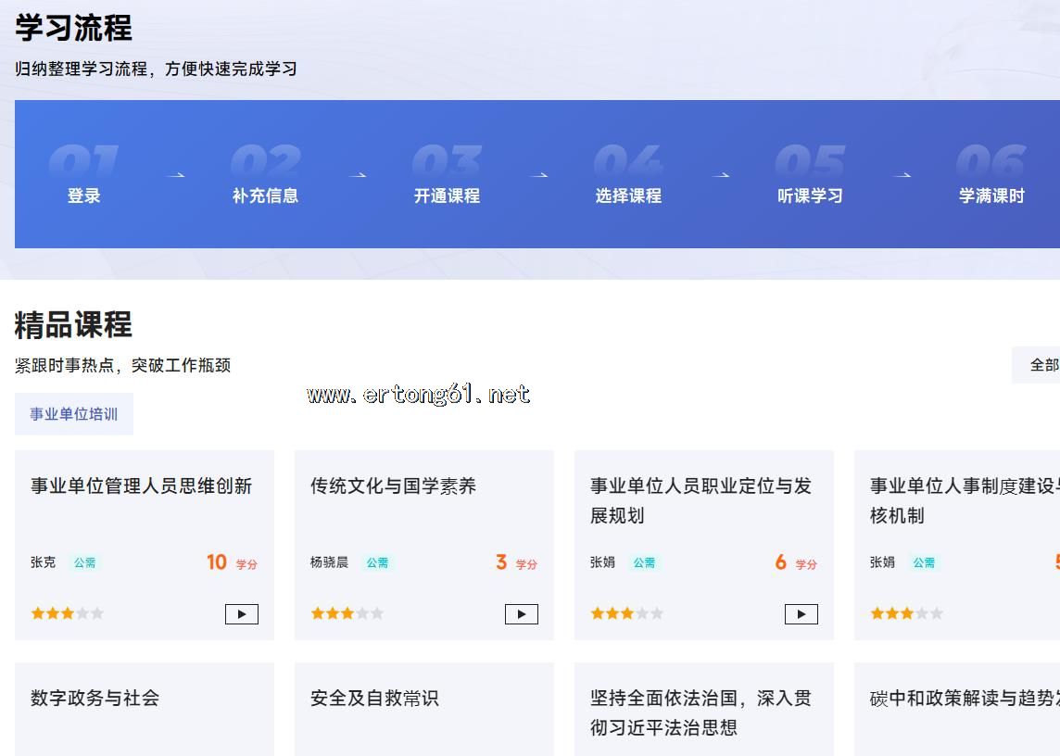Play the 事业单位管理人员思维创新 course video
Viewport: 1060px width, 756px height.
[x=241, y=613]
